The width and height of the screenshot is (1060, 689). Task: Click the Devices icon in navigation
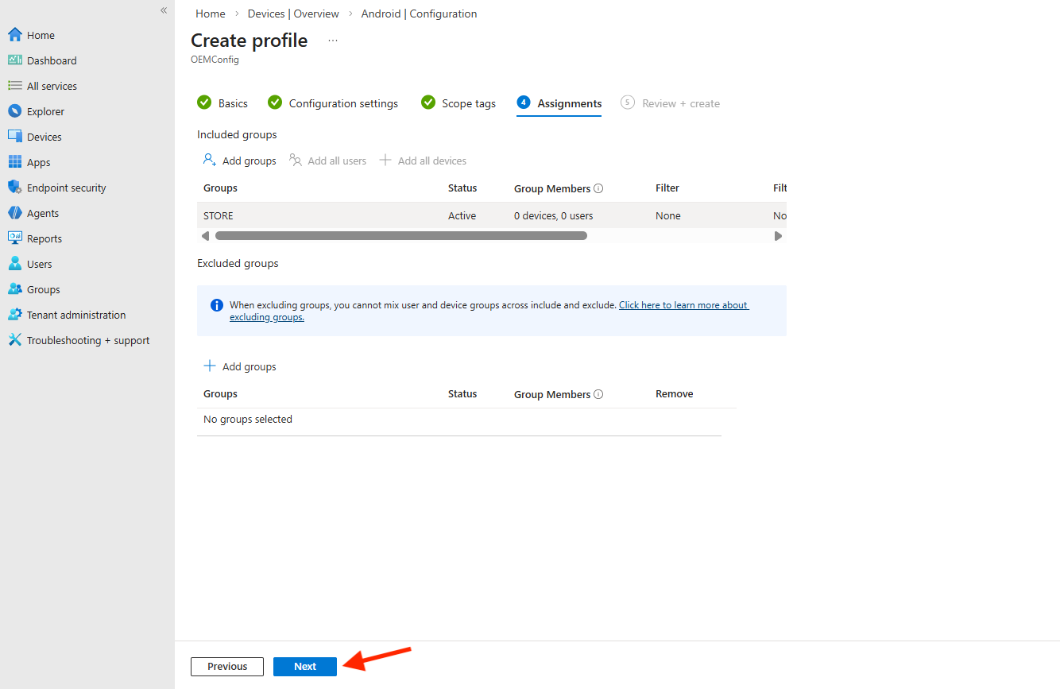click(14, 137)
